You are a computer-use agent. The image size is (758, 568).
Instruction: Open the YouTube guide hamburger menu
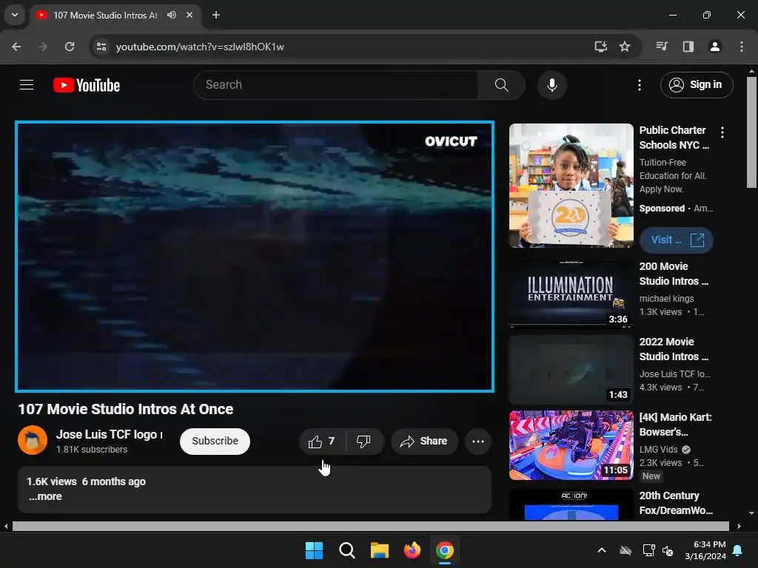(27, 85)
